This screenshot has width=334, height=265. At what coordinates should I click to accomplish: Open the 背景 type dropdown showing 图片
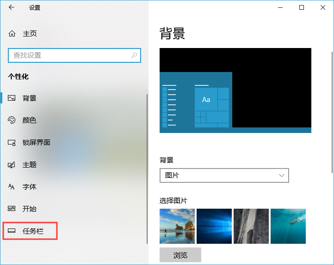point(224,175)
